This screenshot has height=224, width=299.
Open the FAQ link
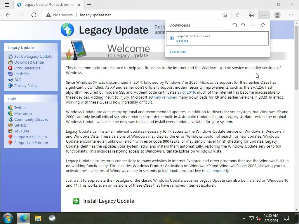pos(18,80)
